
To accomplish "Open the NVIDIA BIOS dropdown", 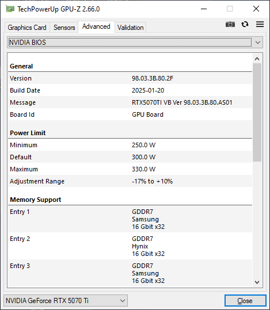I will [135, 43].
